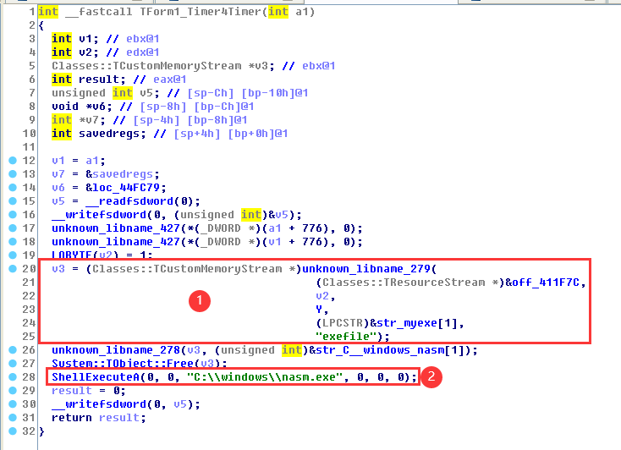The width and height of the screenshot is (621, 450).
Task: Click the breakpoint dot on line 30
Action: coord(12,403)
